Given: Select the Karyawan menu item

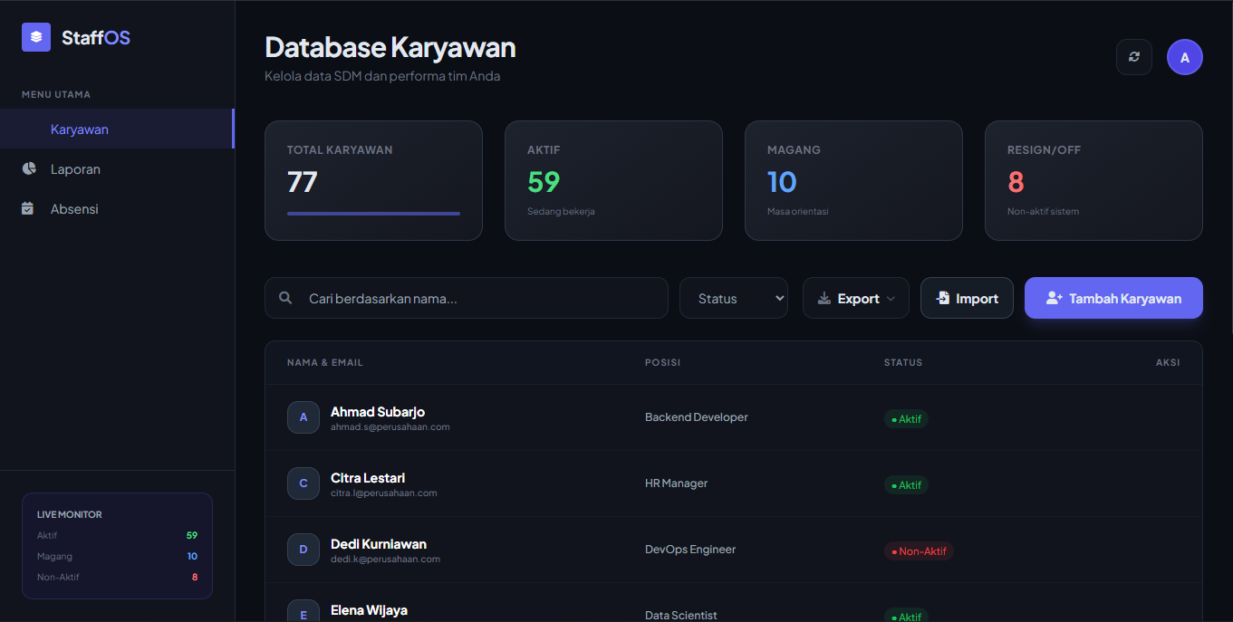Looking at the screenshot, I should [117, 129].
